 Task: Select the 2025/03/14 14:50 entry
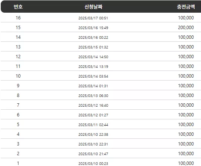click(x=93, y=57)
